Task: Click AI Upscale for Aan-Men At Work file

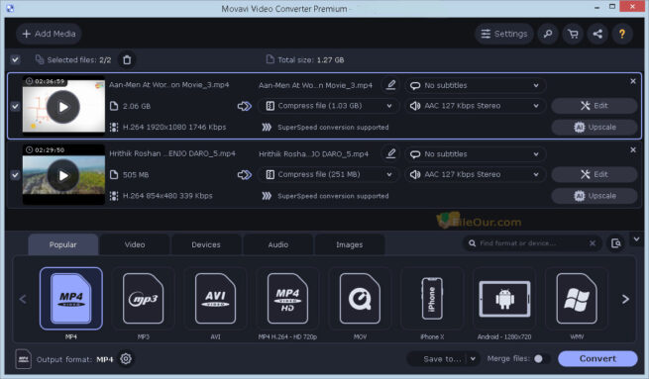Action: (594, 127)
